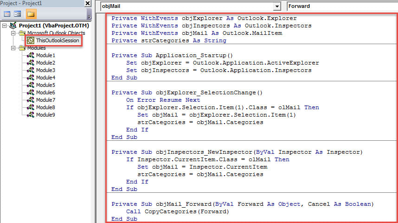
Task: Choose the Module9 icon in the tree
Action: pos(31,115)
